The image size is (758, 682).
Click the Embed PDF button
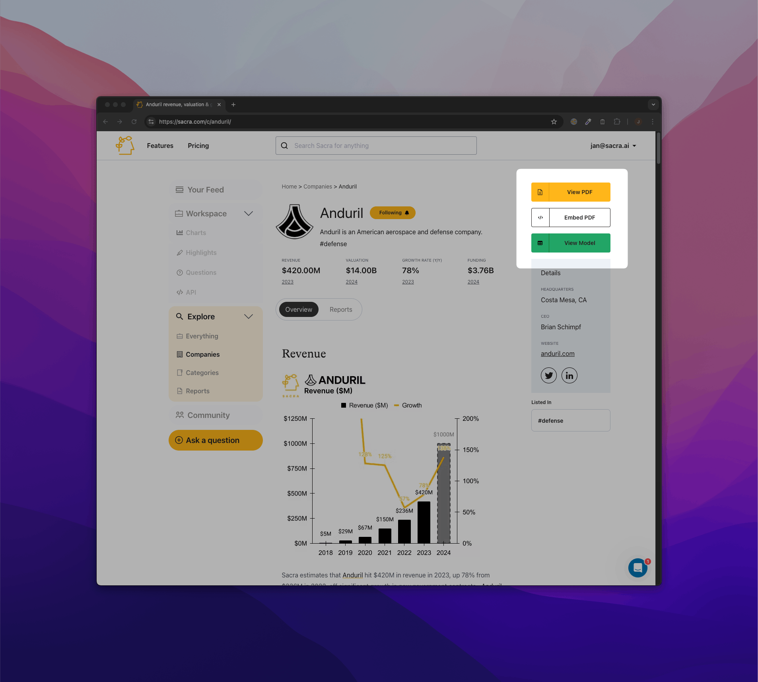coord(571,218)
